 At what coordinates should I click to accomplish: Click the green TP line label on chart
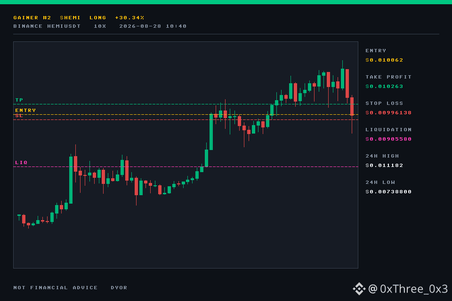tap(19, 100)
